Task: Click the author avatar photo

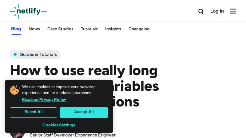Action: (x=17, y=135)
